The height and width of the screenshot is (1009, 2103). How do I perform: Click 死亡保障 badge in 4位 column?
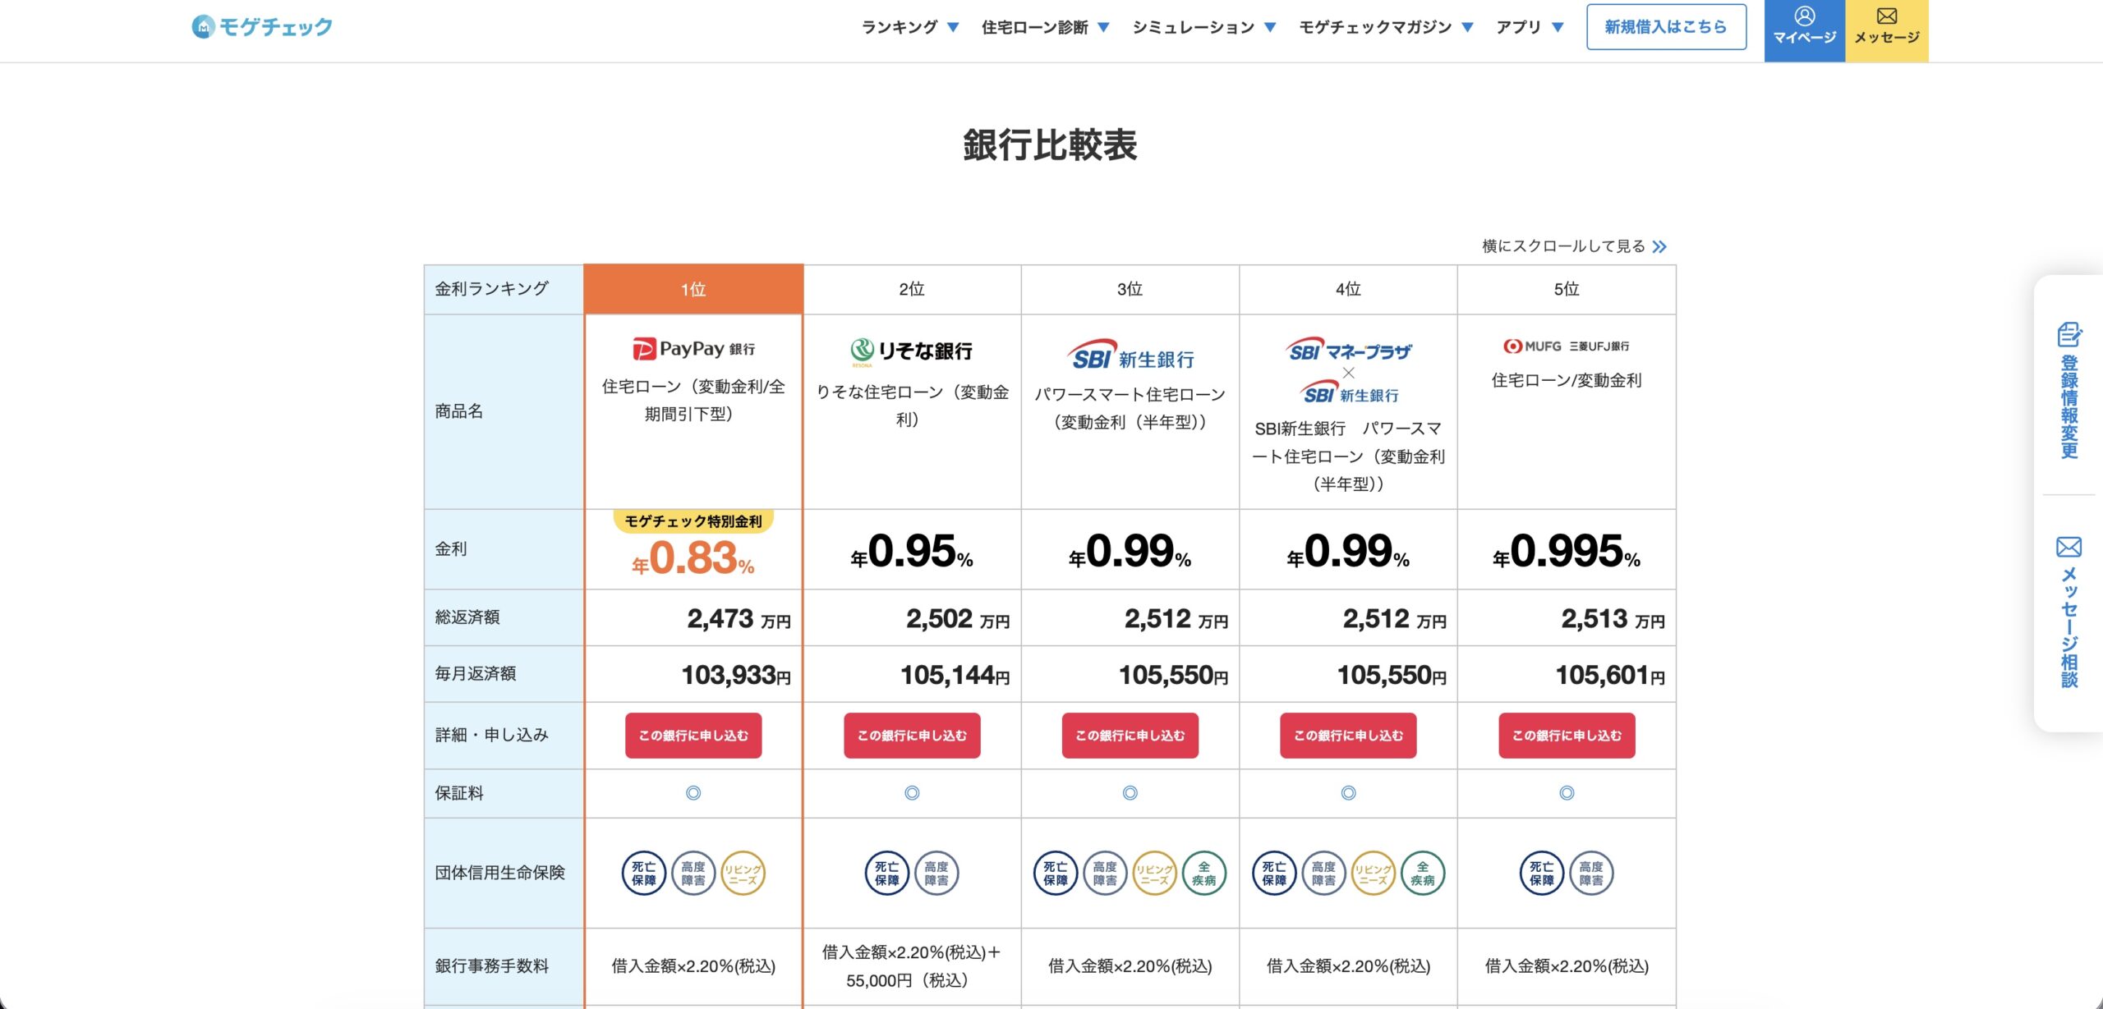pyautogui.click(x=1274, y=873)
